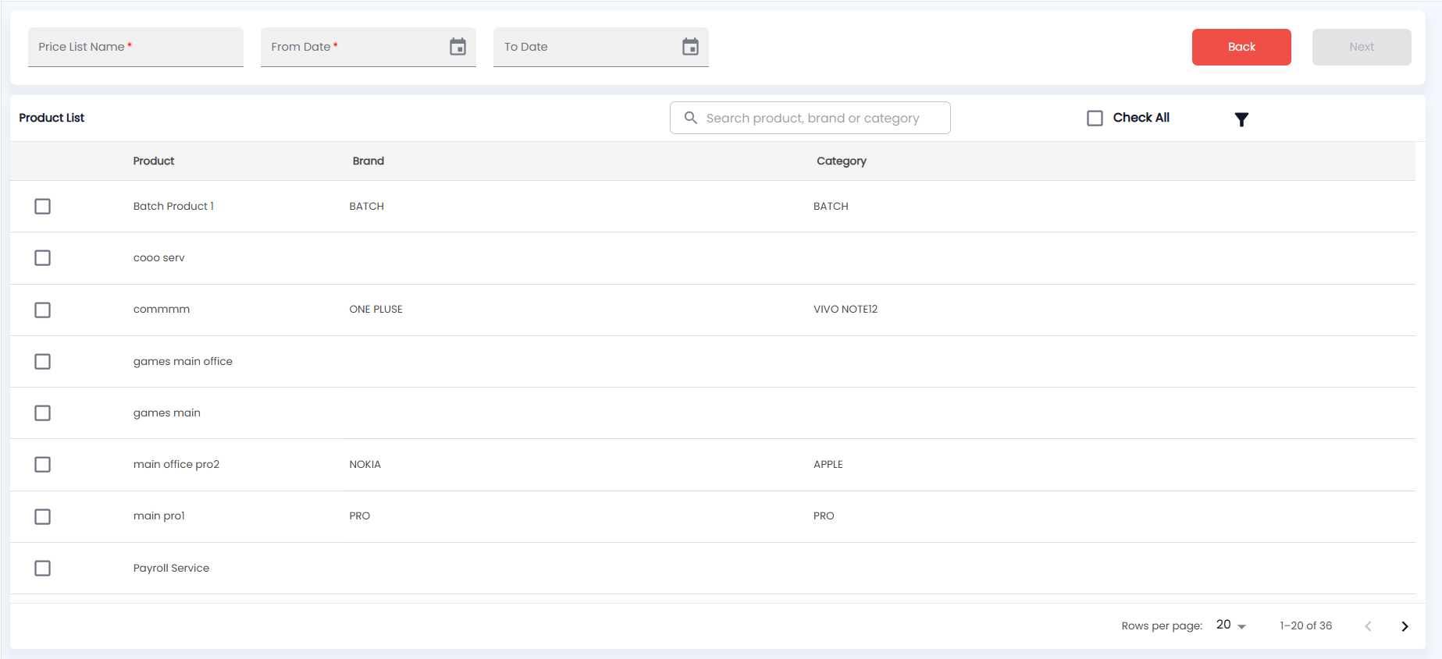Tick the Check All checkbox
Viewport: 1442px width, 659px height.
[x=1095, y=118]
